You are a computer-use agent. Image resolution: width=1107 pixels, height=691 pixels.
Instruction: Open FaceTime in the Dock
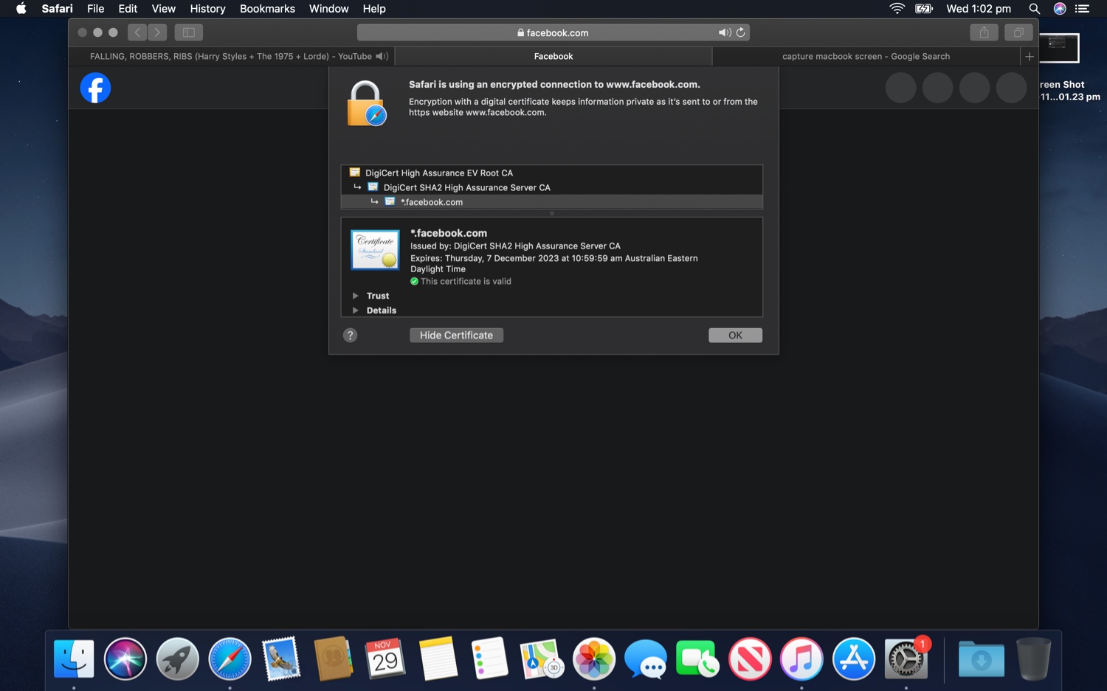[697, 659]
